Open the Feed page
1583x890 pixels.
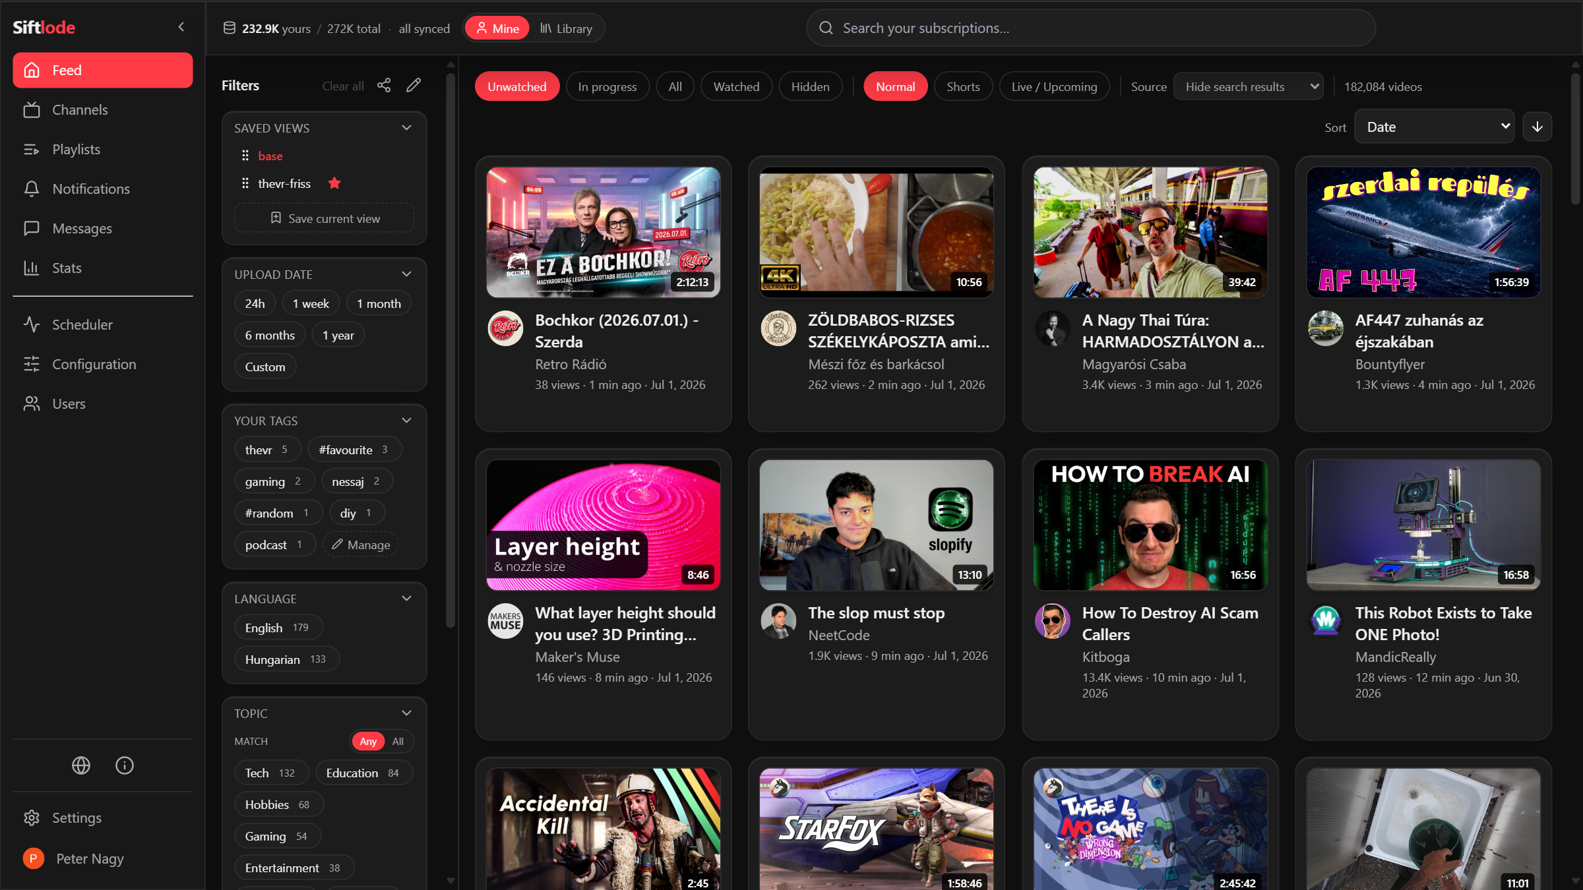click(x=103, y=70)
